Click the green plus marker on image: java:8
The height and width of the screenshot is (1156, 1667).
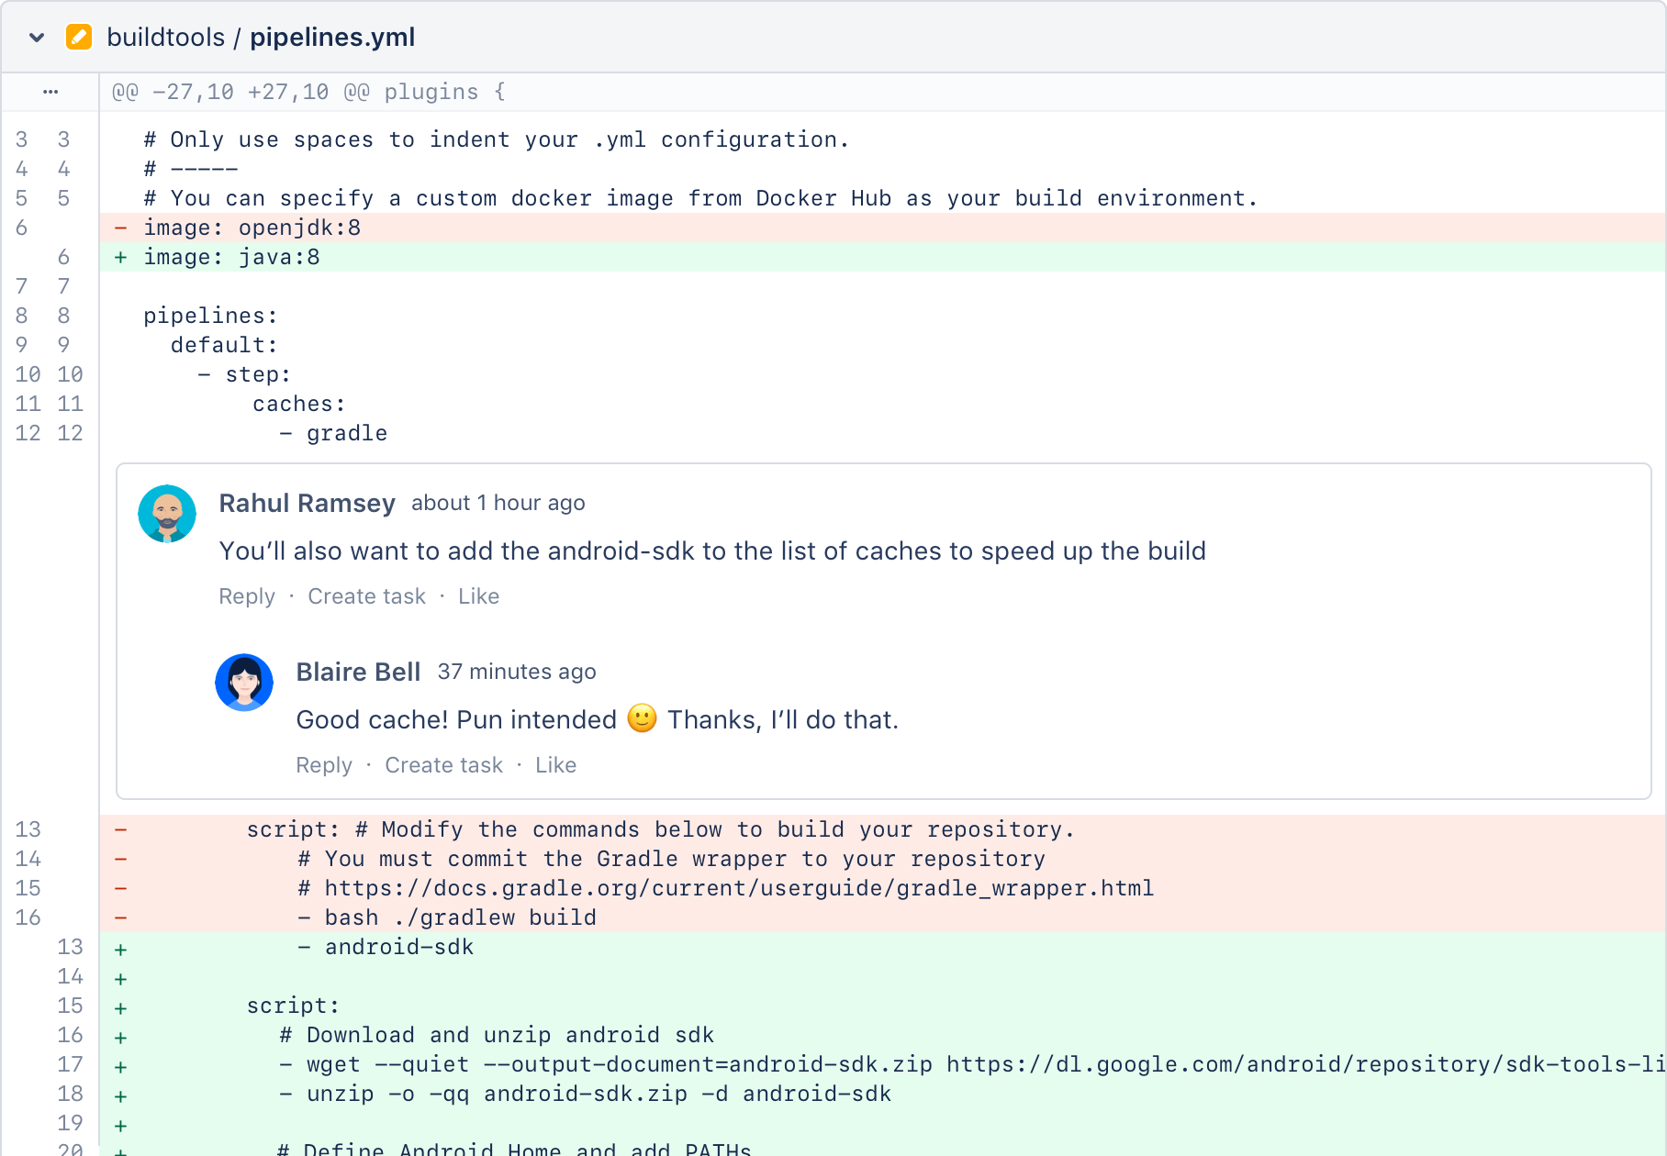[120, 257]
